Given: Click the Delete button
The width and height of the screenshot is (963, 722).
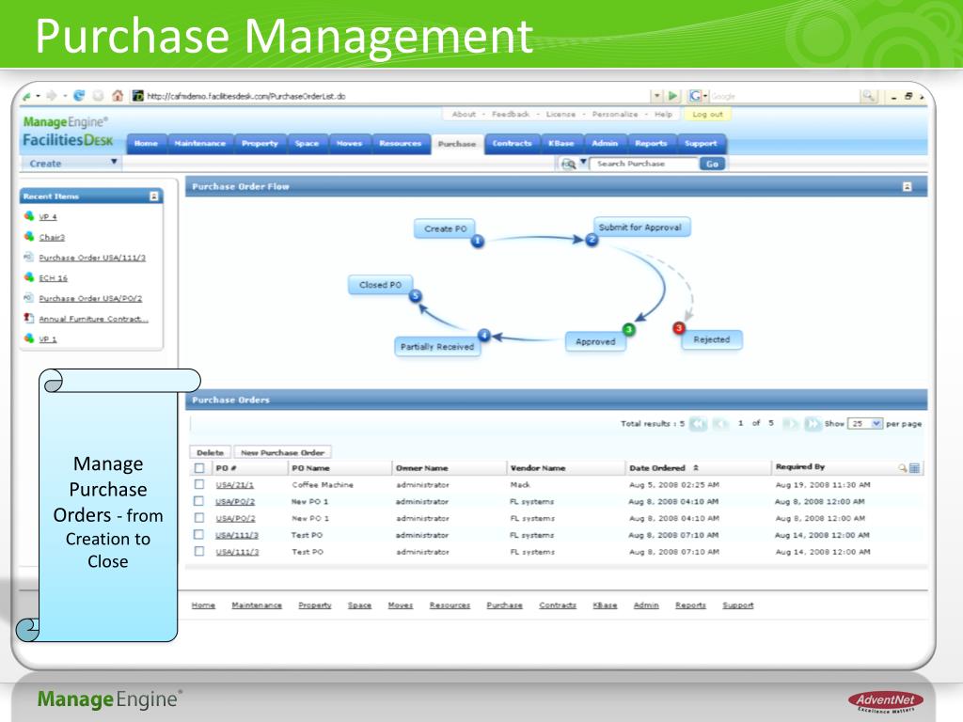Looking at the screenshot, I should point(210,452).
